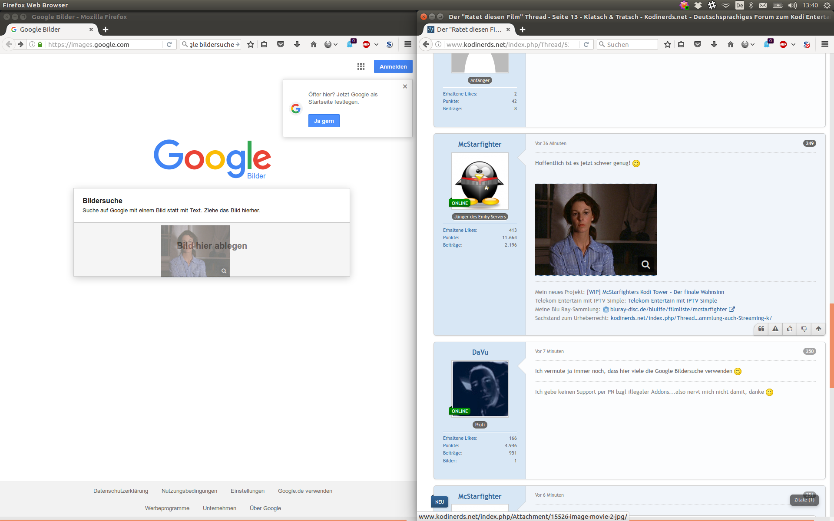This screenshot has height=521, width=834.
Task: Open Telekom Entertain mit IPTV Simple link
Action: pos(672,301)
